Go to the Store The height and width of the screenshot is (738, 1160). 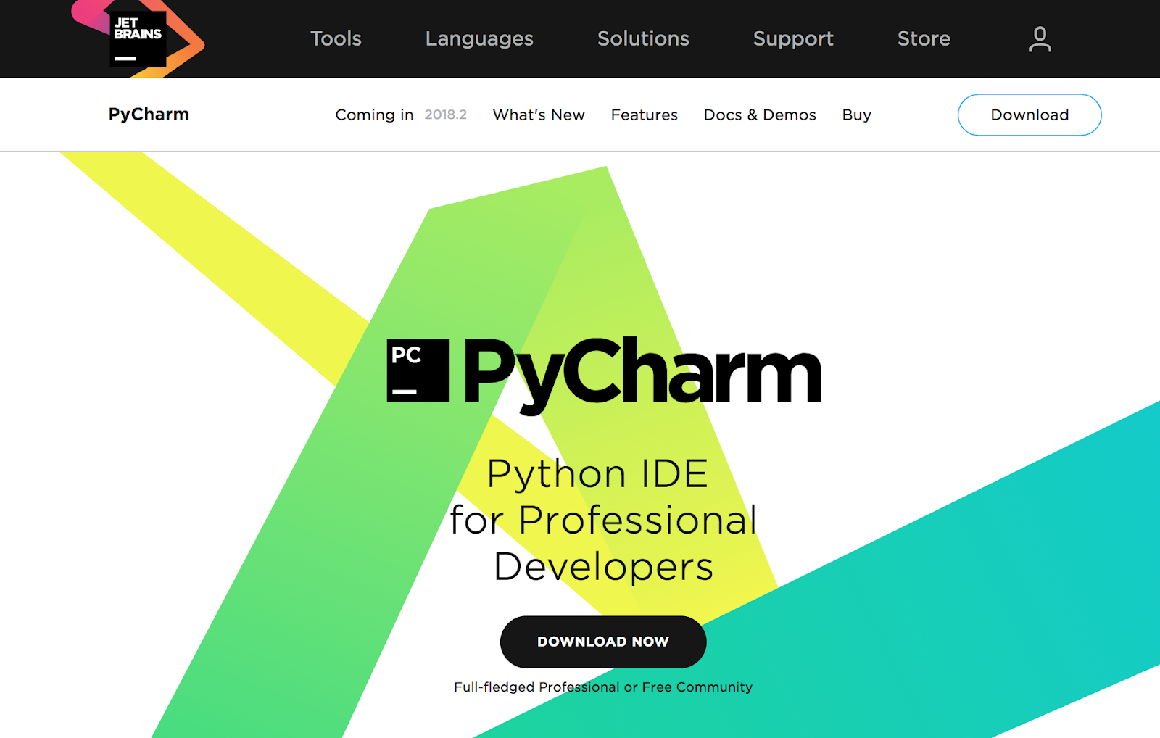click(924, 38)
